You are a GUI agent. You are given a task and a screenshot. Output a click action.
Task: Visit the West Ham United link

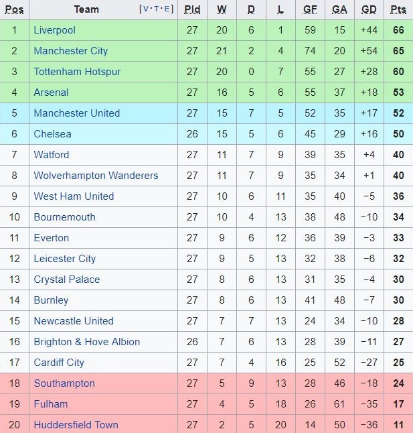coord(74,196)
